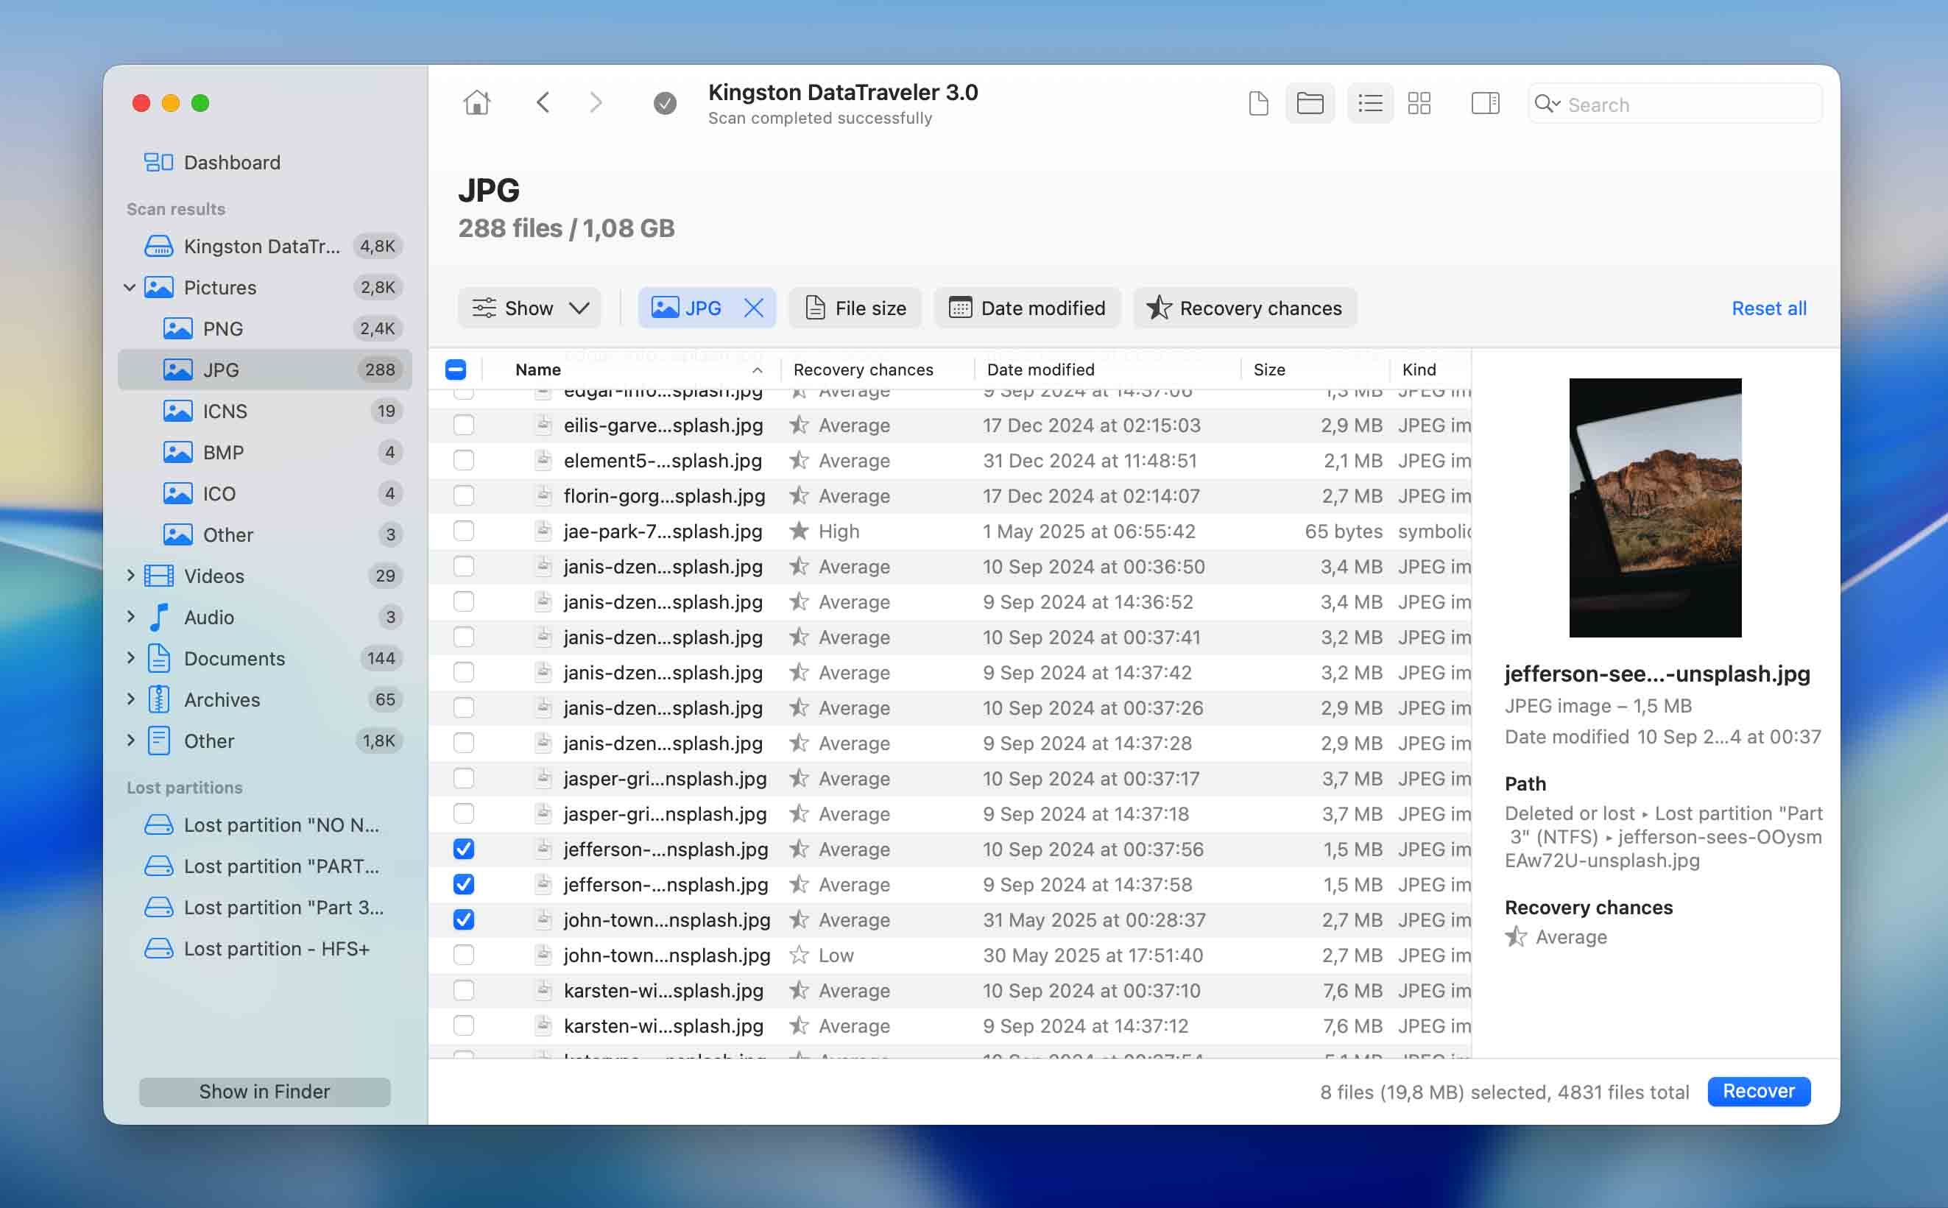Go back using the left arrow
The image size is (1948, 1208).
click(x=543, y=103)
